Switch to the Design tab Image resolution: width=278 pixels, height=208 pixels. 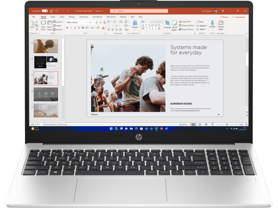[x=72, y=17]
